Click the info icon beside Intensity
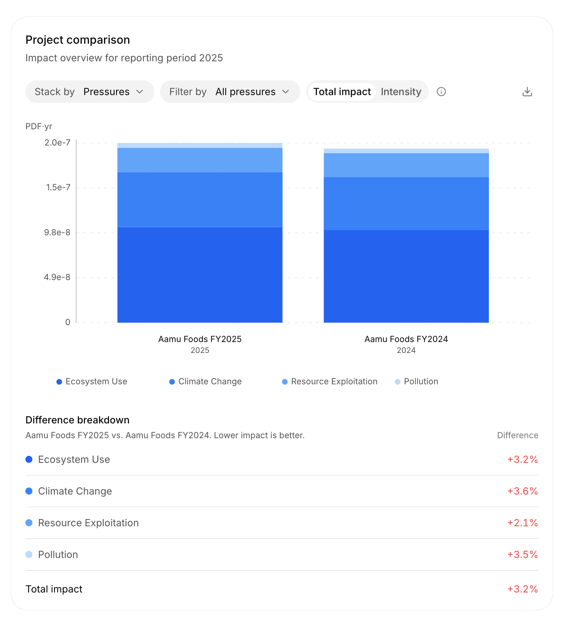Viewport: 564px width, 627px height. point(441,92)
